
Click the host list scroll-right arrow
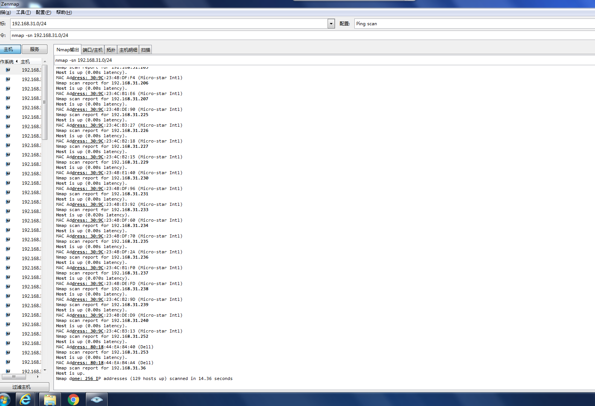38,377
